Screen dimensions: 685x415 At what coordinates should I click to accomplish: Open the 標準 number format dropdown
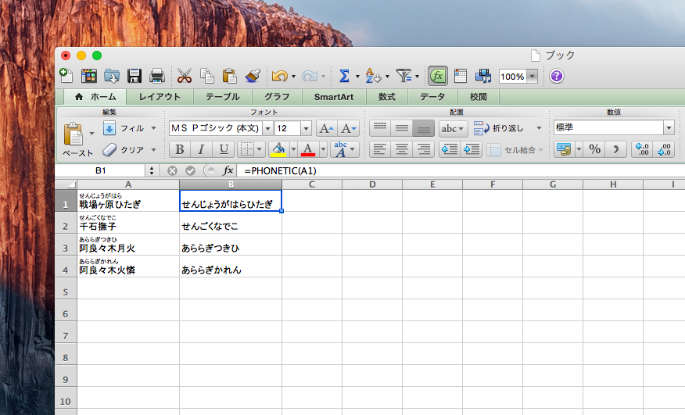(669, 128)
